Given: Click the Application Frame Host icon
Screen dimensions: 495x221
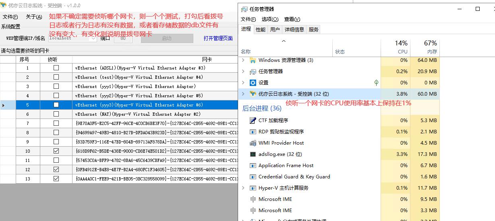Looking at the screenshot, I should pyautogui.click(x=253, y=166).
